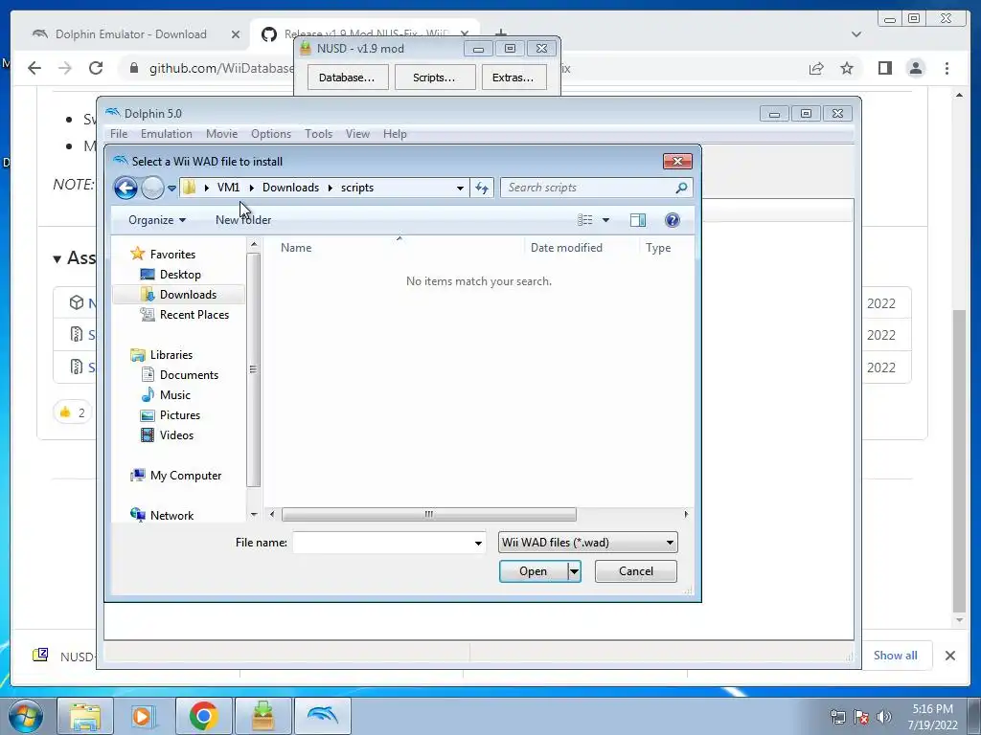Expand Open button split arrow
981x735 pixels.
click(574, 571)
